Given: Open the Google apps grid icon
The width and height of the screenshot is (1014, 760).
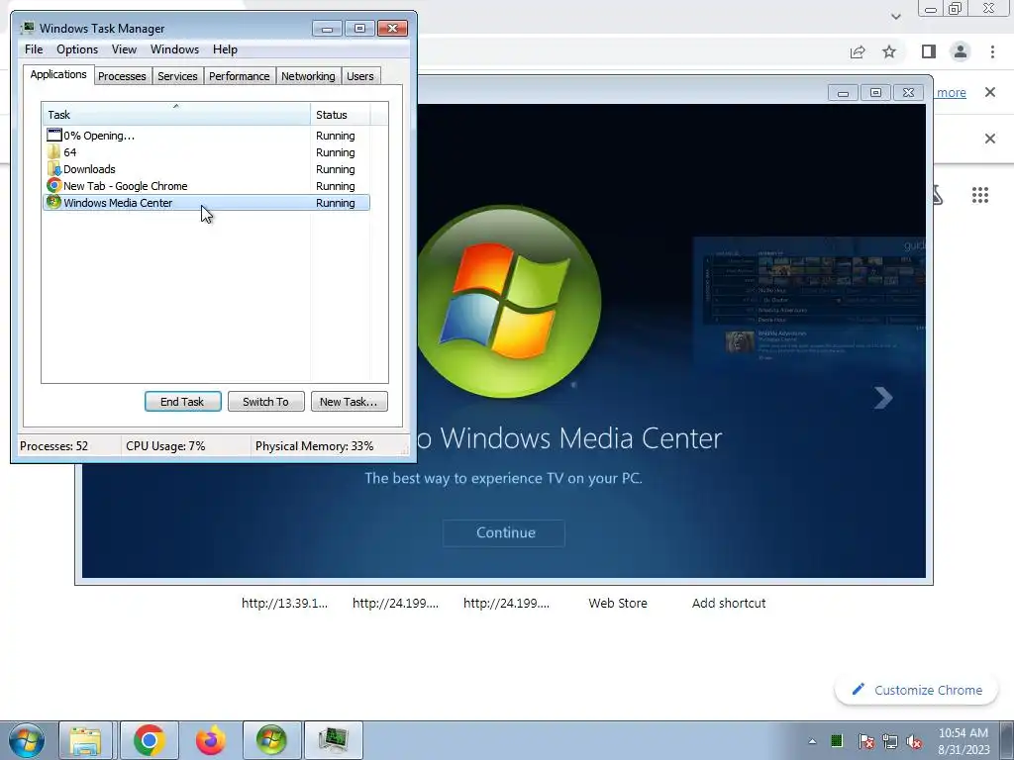Looking at the screenshot, I should coord(980,195).
